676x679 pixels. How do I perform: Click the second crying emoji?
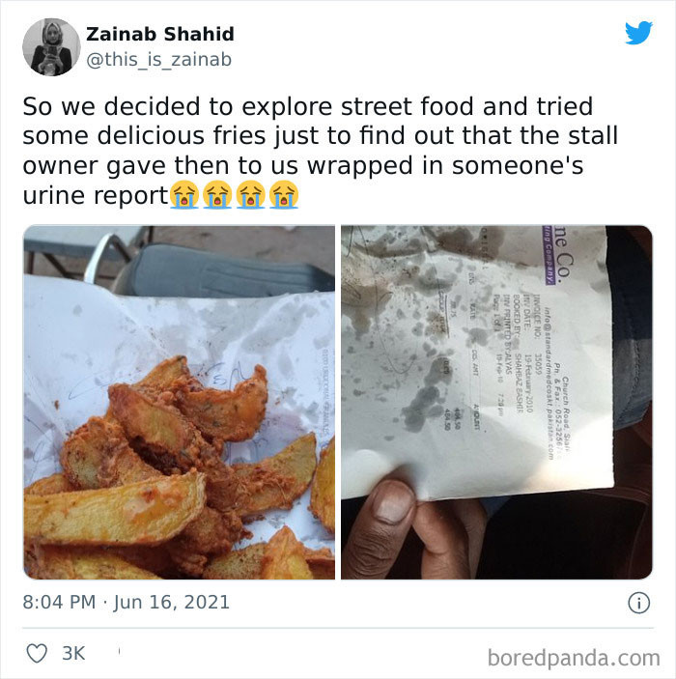point(217,195)
